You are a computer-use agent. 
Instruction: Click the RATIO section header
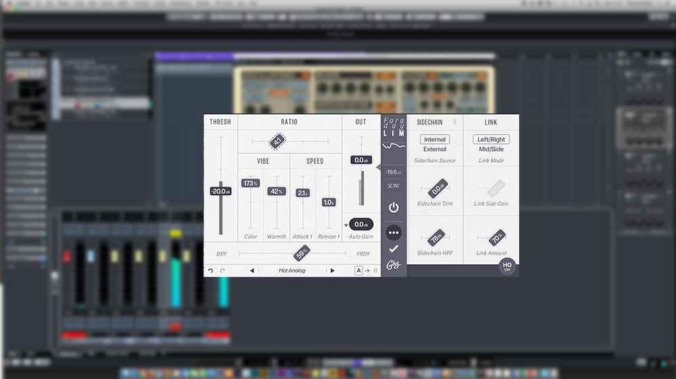coord(289,122)
